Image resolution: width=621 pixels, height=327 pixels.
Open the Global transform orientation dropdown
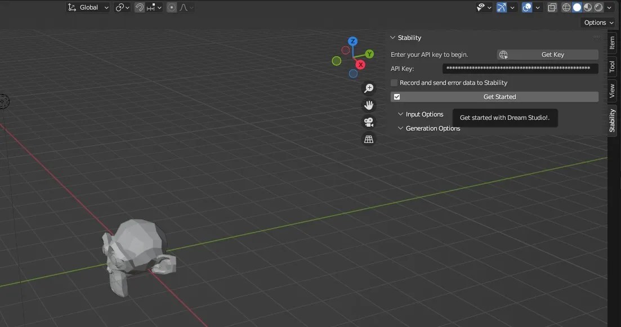click(87, 7)
